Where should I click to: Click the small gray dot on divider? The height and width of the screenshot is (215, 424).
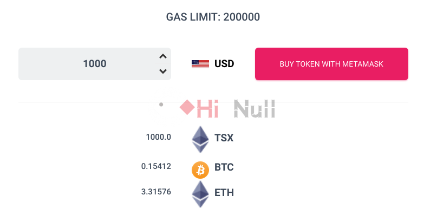click(161, 105)
